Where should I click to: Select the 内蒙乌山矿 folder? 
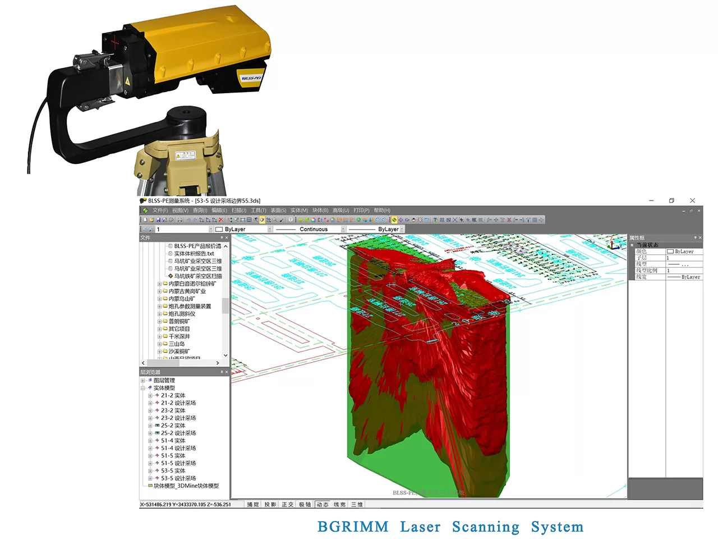coord(182,299)
